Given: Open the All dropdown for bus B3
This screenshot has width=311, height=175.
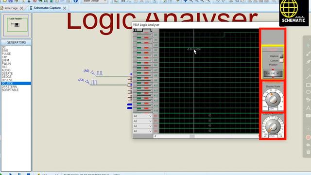Looking at the screenshot, I should pyautogui.click(x=142, y=131).
